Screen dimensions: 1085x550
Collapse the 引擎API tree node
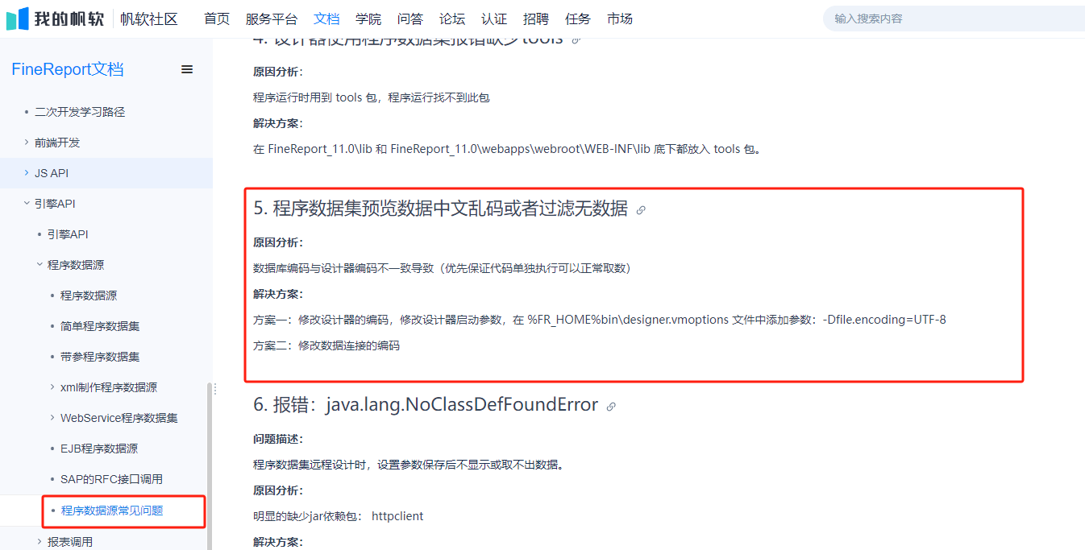[x=26, y=204]
